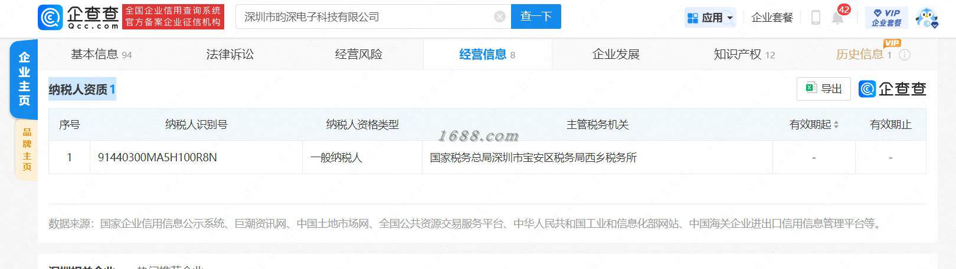Clear search box with X icon

coord(500,16)
